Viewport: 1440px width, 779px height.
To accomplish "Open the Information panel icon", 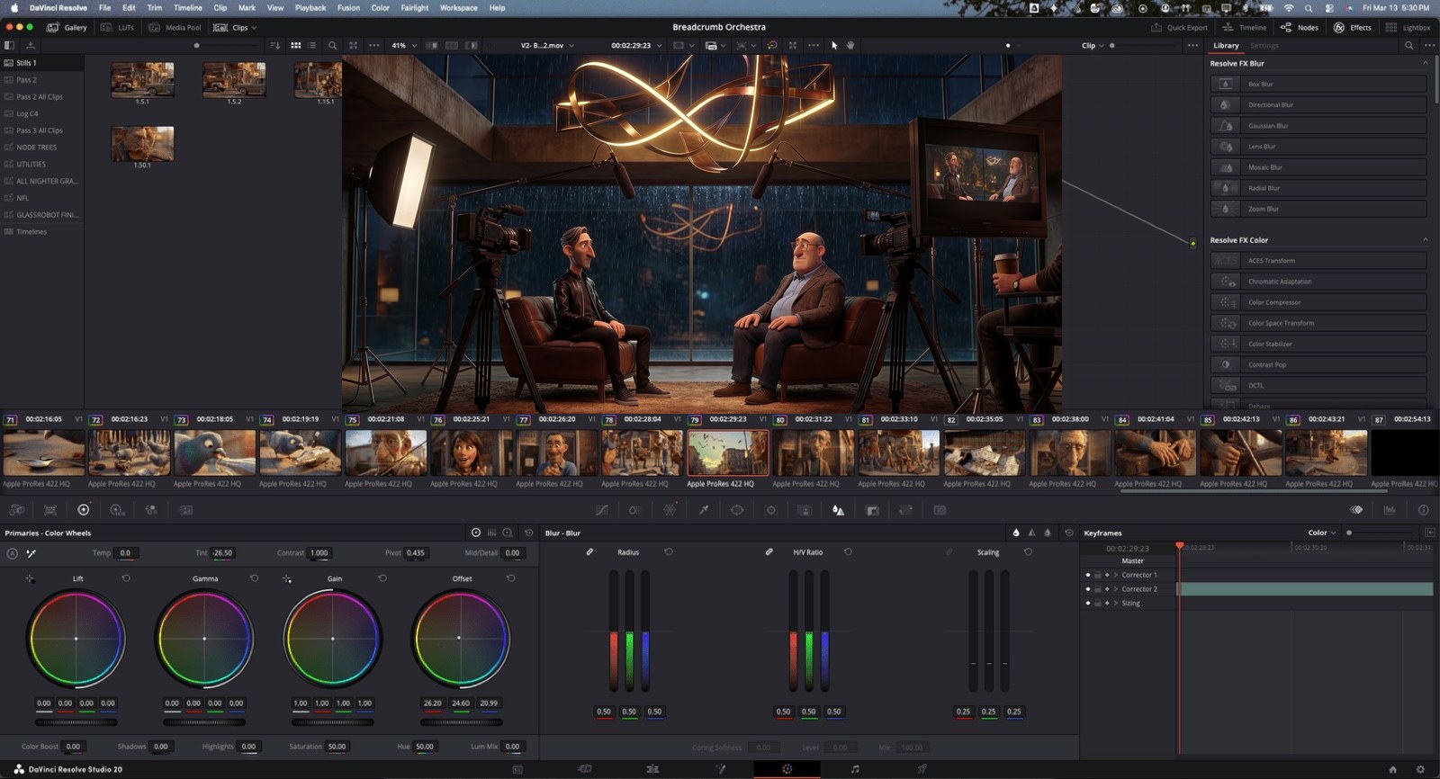I will [1424, 510].
